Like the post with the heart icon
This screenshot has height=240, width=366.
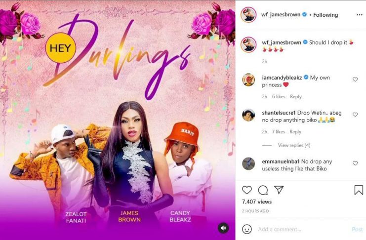pos(247,190)
